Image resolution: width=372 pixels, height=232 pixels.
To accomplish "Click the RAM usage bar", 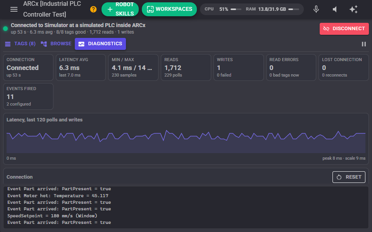I will [294, 9].
